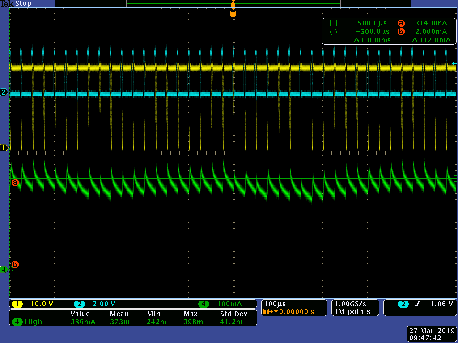Click the circle cursor icon in the readout box
The width and height of the screenshot is (458, 343).
pos(333,32)
